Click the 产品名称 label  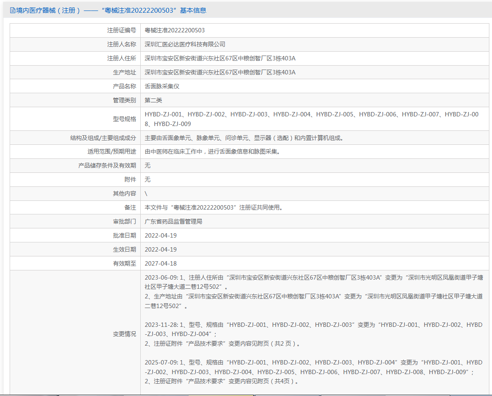point(124,86)
